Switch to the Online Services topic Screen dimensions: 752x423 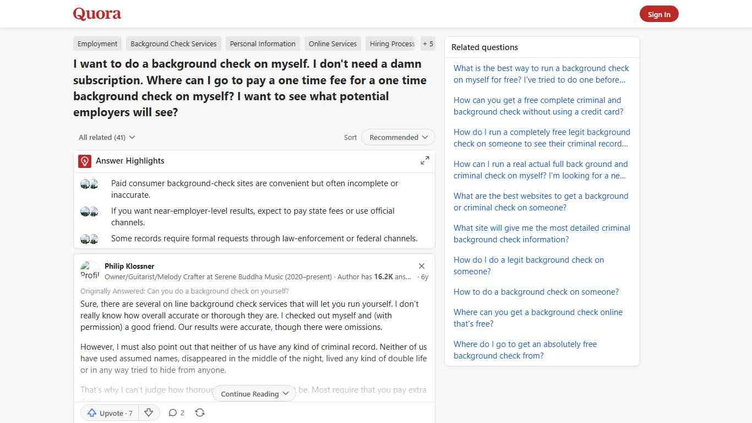pos(333,44)
